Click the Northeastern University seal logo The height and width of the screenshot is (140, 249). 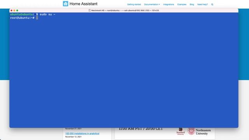[x=191, y=131]
